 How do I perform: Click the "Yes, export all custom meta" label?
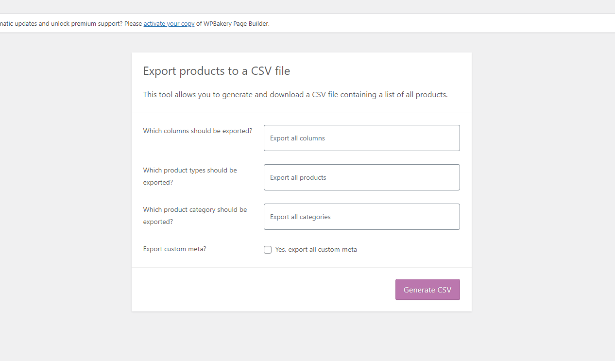(x=316, y=250)
